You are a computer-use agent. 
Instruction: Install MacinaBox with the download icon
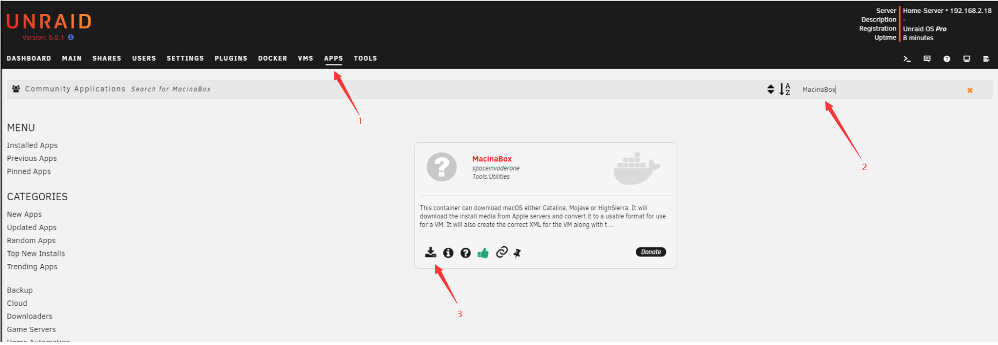pyautogui.click(x=430, y=252)
